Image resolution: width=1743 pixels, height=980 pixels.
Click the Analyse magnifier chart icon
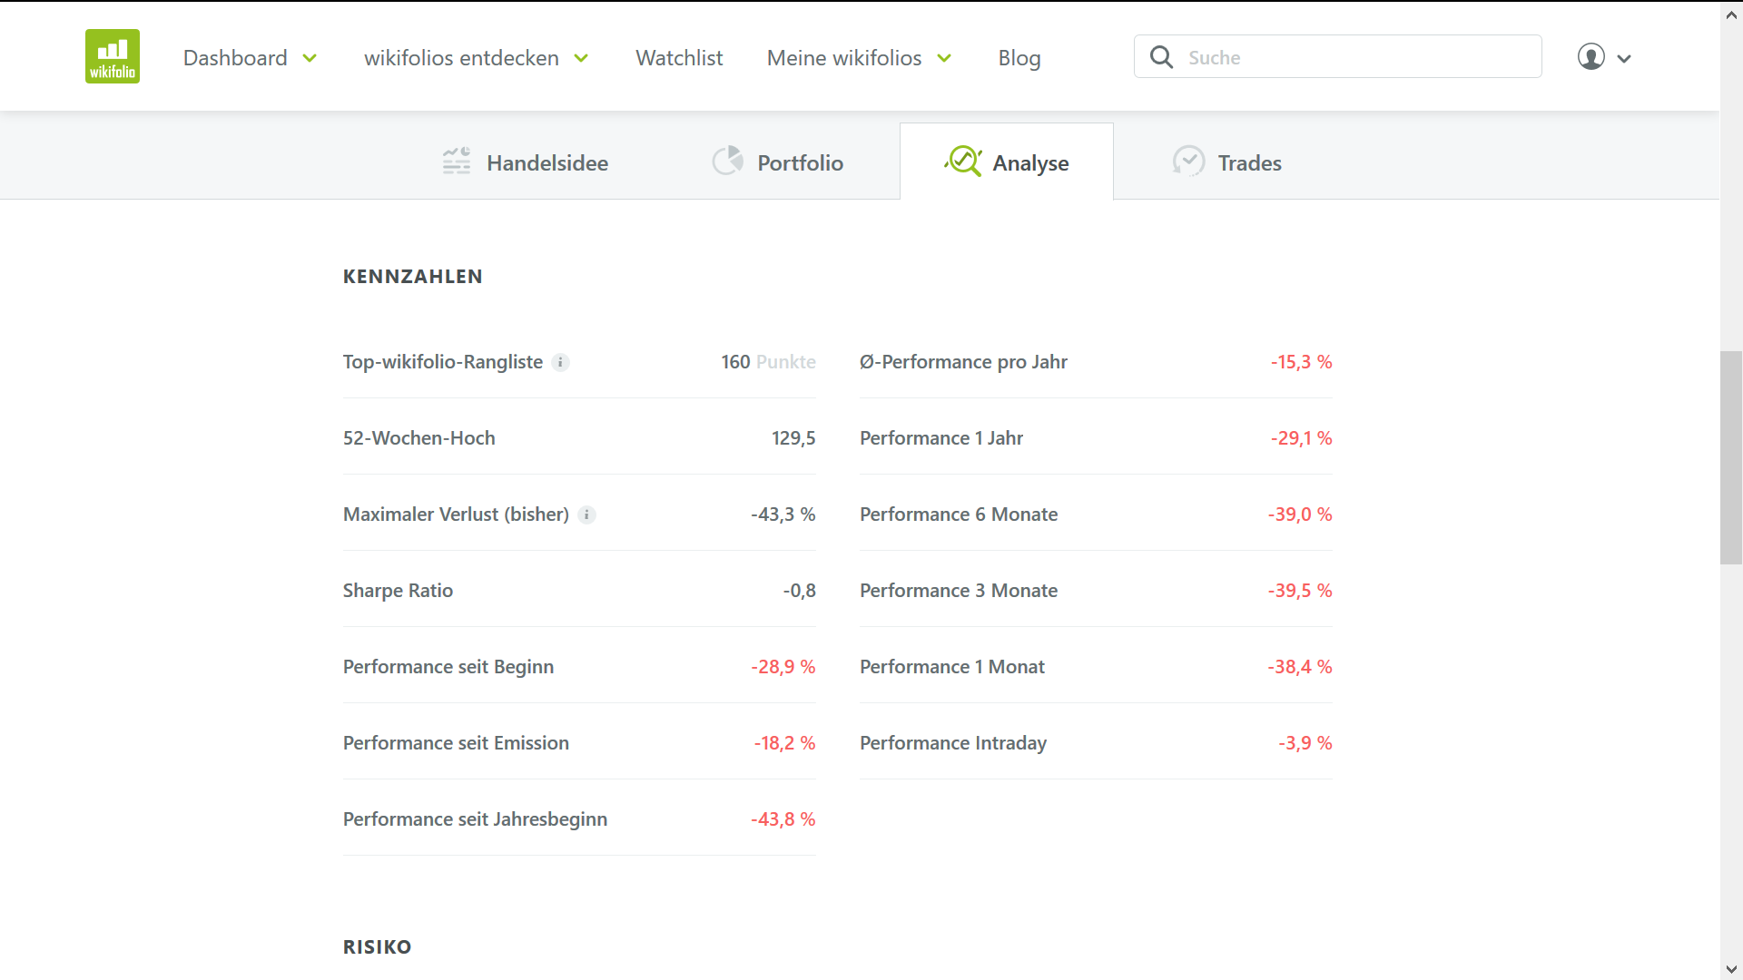pyautogui.click(x=963, y=162)
